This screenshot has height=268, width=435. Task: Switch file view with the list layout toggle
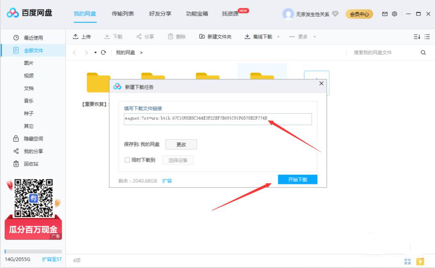pyautogui.click(x=427, y=36)
